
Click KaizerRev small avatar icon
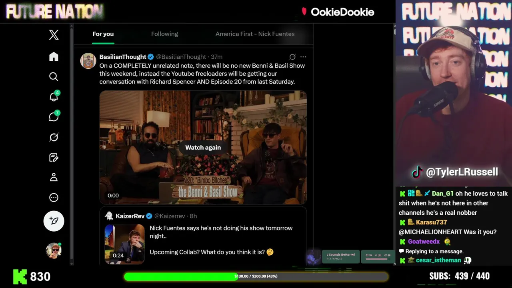click(x=109, y=216)
